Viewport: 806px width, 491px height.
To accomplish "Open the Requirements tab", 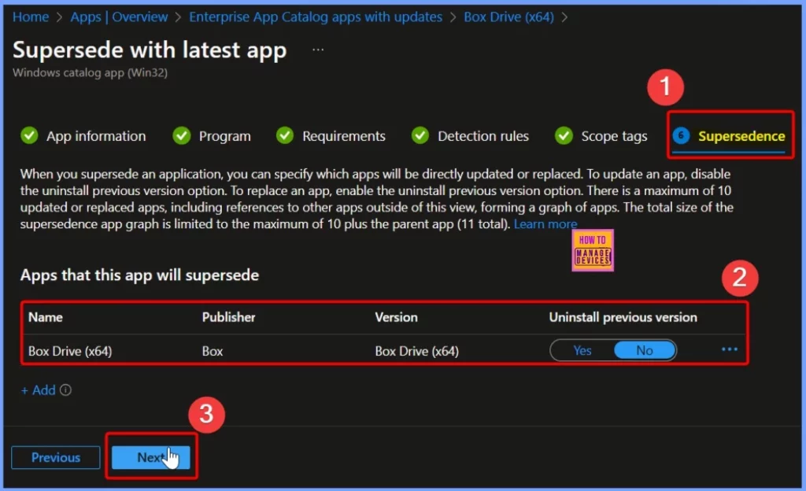I will (x=343, y=136).
